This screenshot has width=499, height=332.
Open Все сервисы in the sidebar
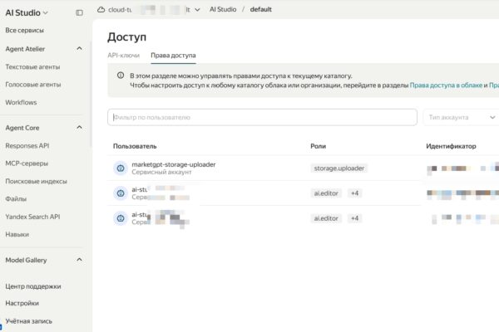point(24,30)
